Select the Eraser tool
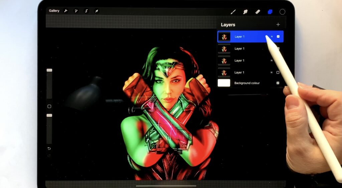 pos(258,12)
